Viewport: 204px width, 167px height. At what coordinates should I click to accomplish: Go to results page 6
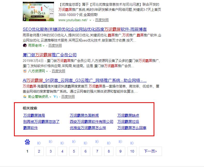(86, 151)
